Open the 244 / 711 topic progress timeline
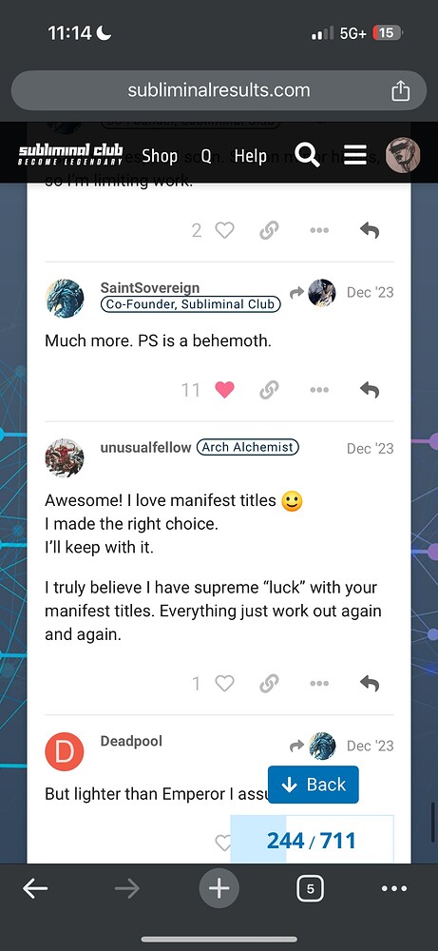Viewport: 438px width, 951px height. pyautogui.click(x=312, y=840)
